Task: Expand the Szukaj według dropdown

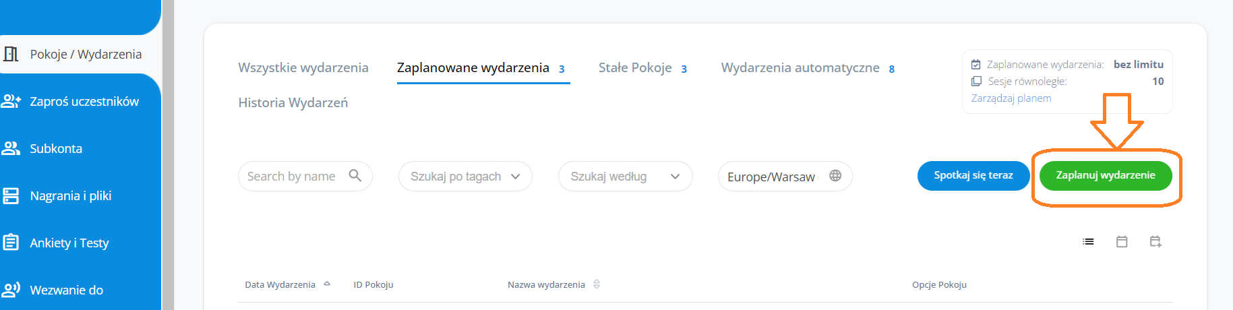Action: click(625, 177)
